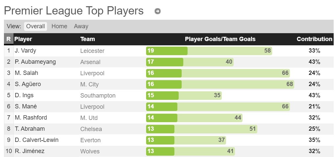335x157 pixels.
Task: Click the Player Goals/Team Goals header
Action: [x=220, y=39]
